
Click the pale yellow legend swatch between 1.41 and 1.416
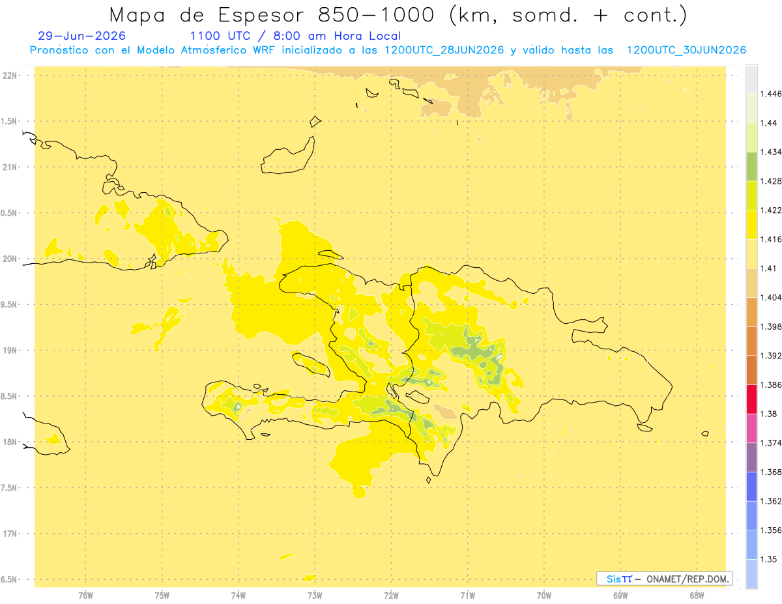pyautogui.click(x=751, y=253)
